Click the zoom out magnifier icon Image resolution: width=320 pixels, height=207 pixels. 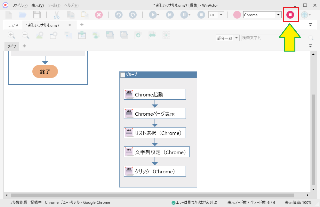[x=26, y=35]
